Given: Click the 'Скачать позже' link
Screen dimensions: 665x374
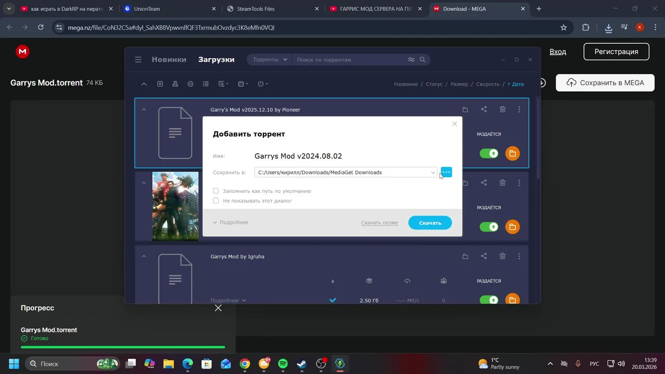Looking at the screenshot, I should coord(380,223).
